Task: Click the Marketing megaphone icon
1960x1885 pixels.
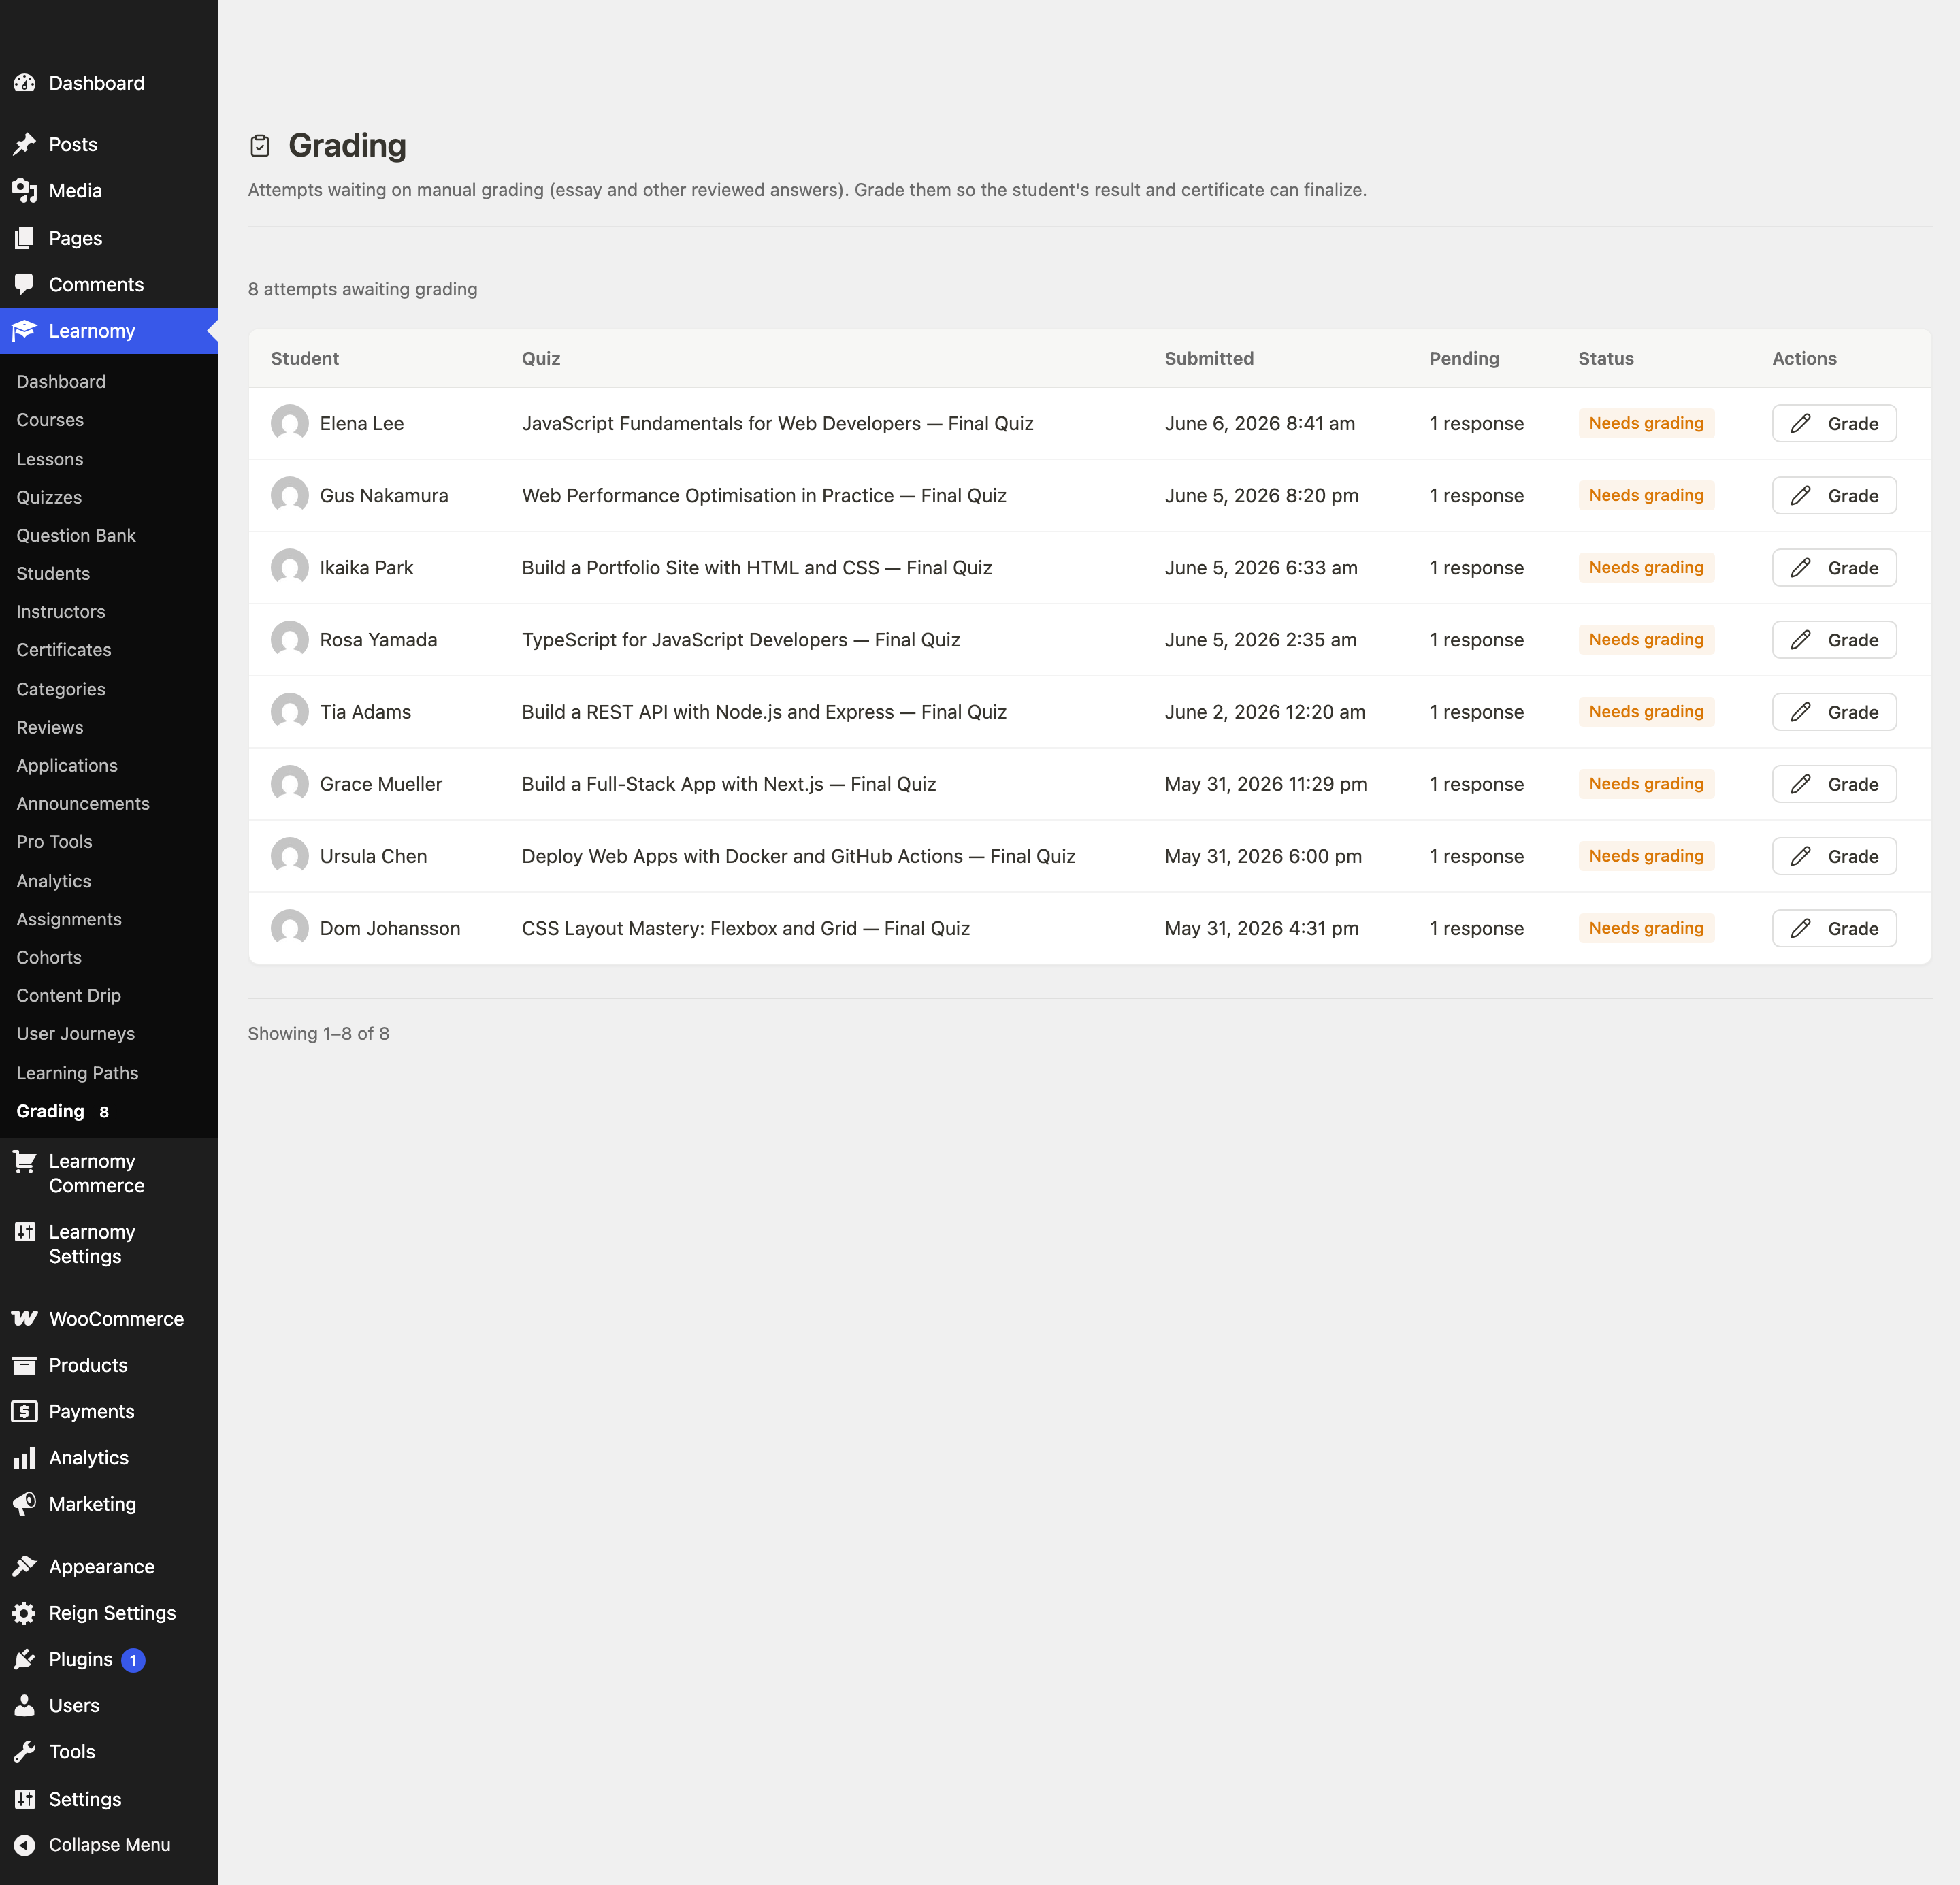Action: [25, 1503]
